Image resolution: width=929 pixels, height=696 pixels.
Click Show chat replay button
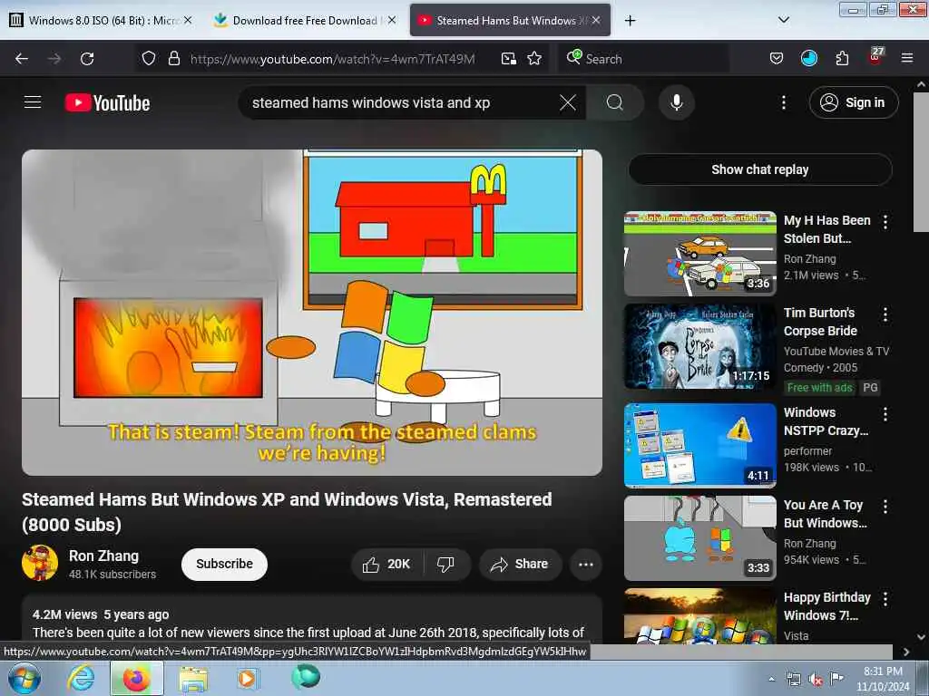click(x=760, y=169)
